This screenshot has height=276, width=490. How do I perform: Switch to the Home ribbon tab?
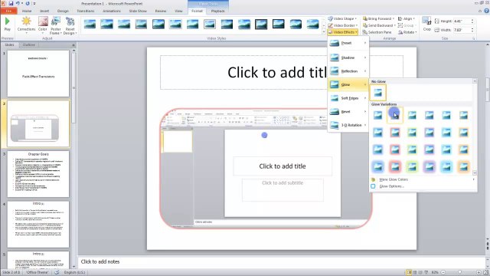coord(27,11)
